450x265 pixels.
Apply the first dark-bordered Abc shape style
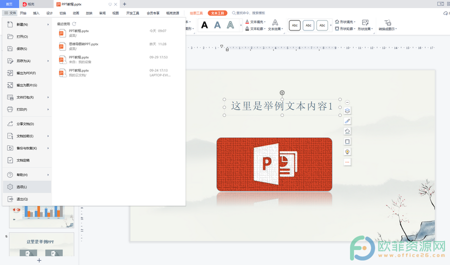point(294,25)
